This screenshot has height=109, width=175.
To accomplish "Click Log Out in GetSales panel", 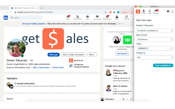I will coord(172,11).
